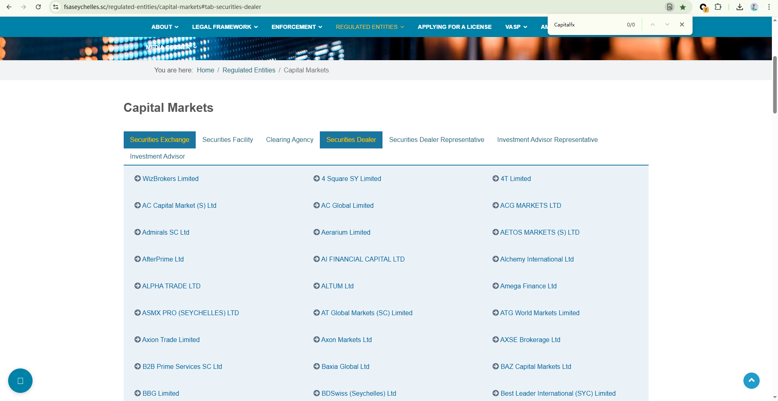Open Regulated Entities breadcrumb link
Viewport: 778px width, 401px height.
249,70
